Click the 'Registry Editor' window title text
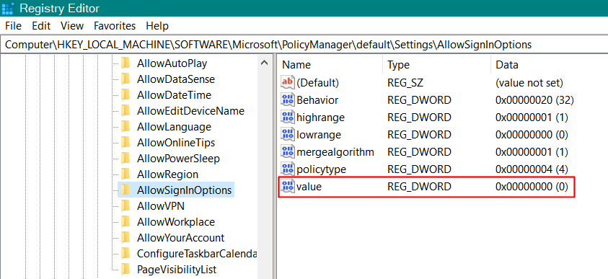Screen dimensions: 608x279 coord(59,8)
